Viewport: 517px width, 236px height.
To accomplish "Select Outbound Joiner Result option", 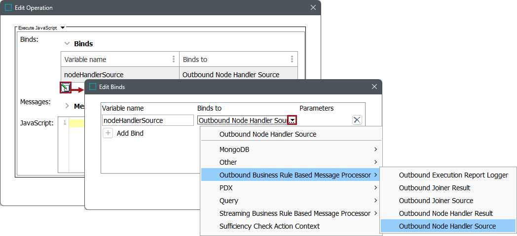I will click(x=434, y=188).
